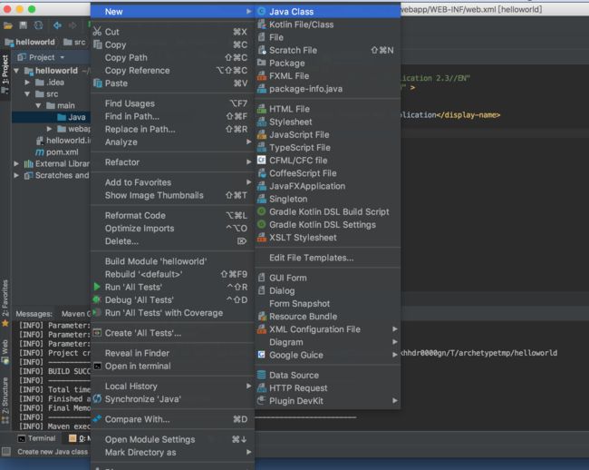Open the Favorites side tool window tab
Image resolution: width=589 pixels, height=470 pixels.
click(5, 302)
